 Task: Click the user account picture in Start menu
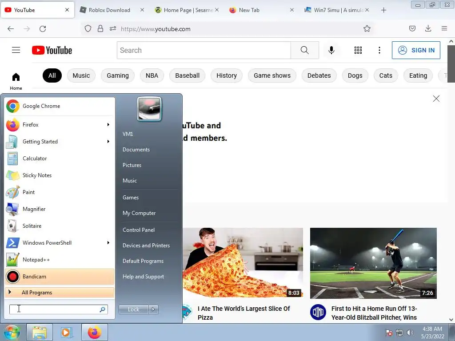click(149, 109)
